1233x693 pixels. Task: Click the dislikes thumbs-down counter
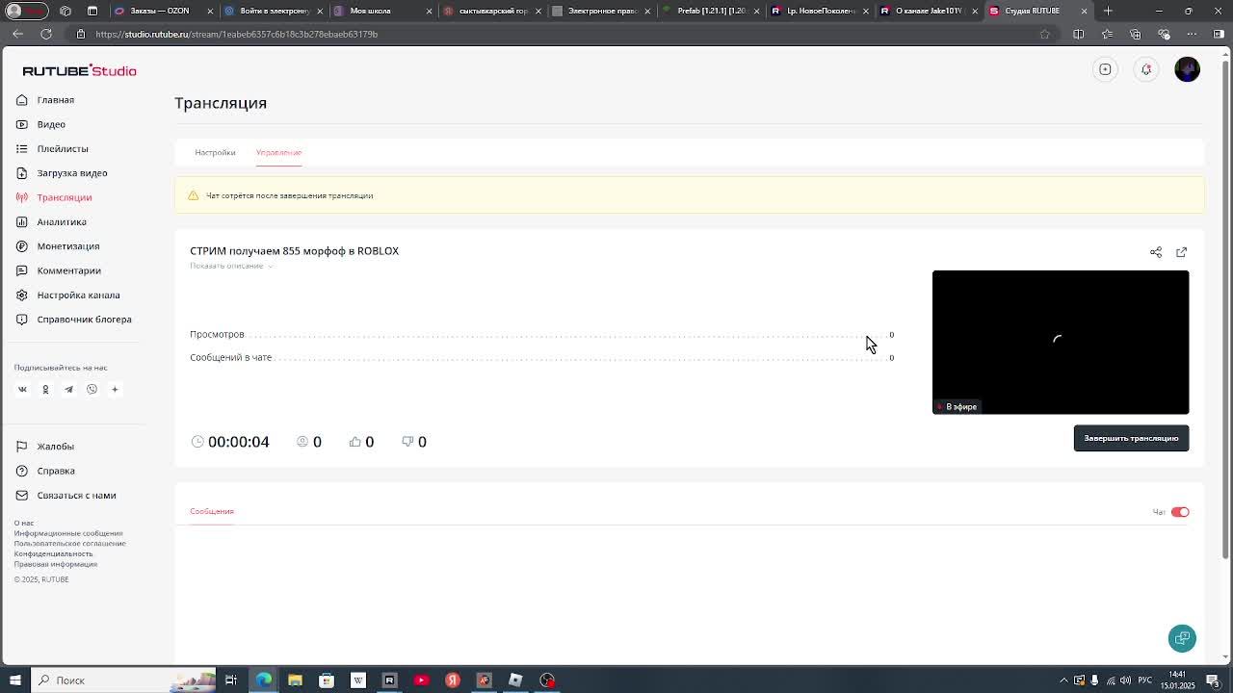point(414,442)
